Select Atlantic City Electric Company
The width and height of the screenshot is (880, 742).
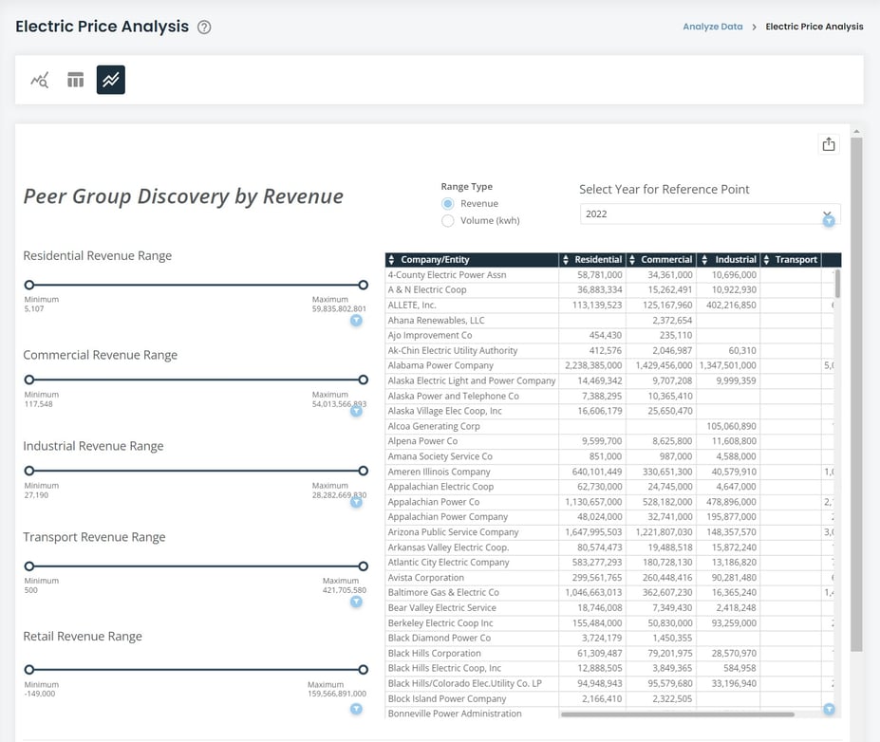tap(448, 563)
